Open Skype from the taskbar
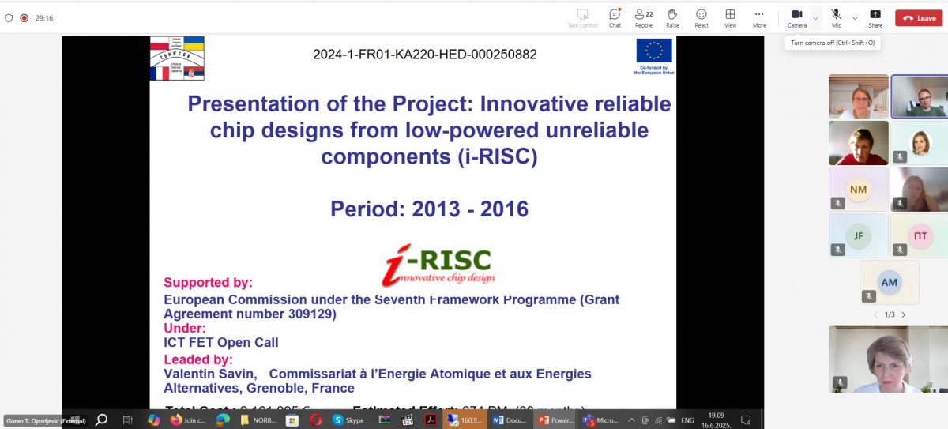This screenshot has width=948, height=429. tap(349, 420)
